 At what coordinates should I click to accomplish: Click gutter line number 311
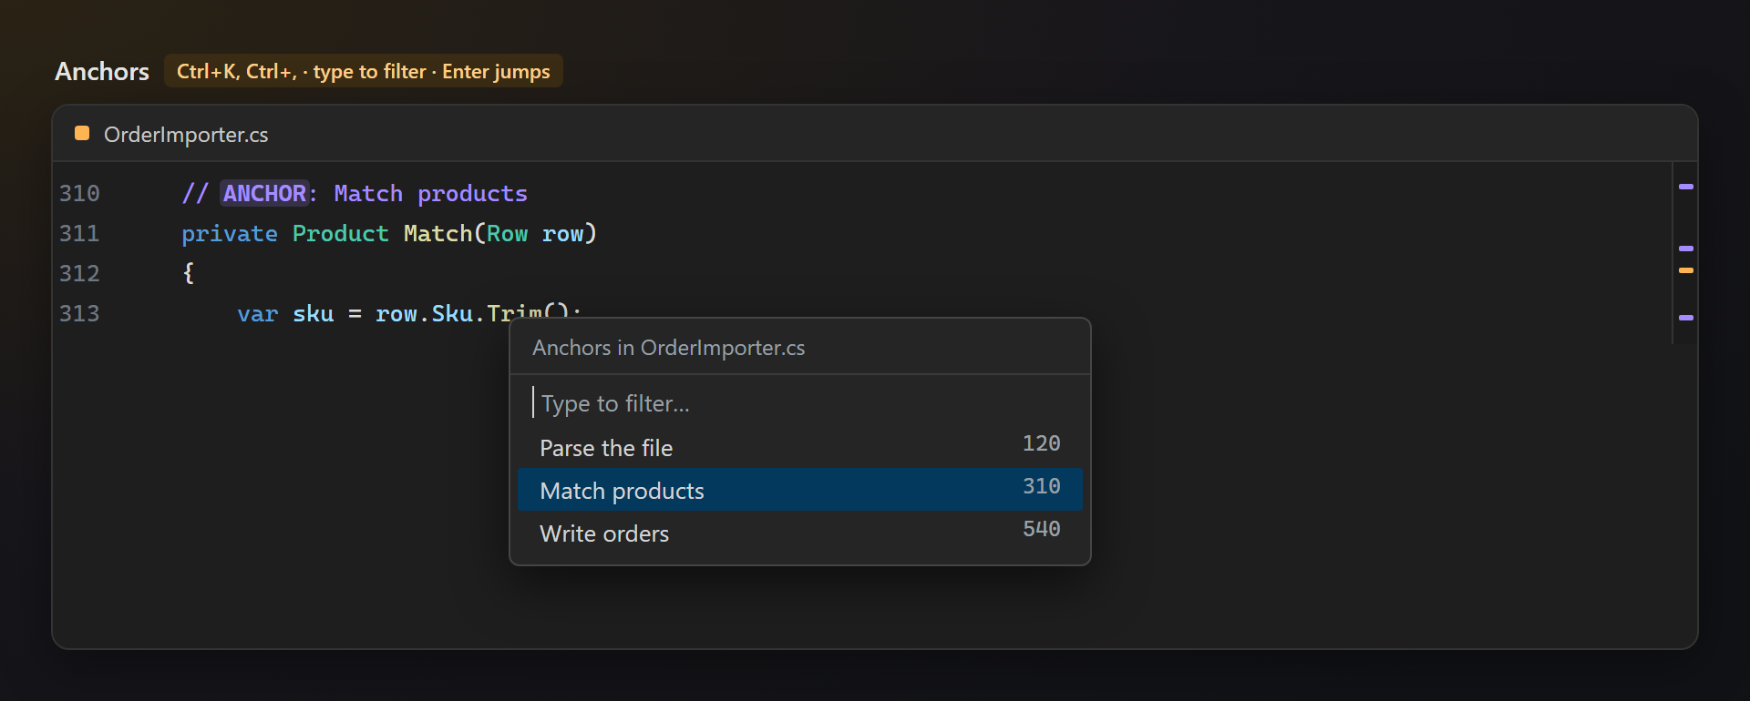[79, 234]
